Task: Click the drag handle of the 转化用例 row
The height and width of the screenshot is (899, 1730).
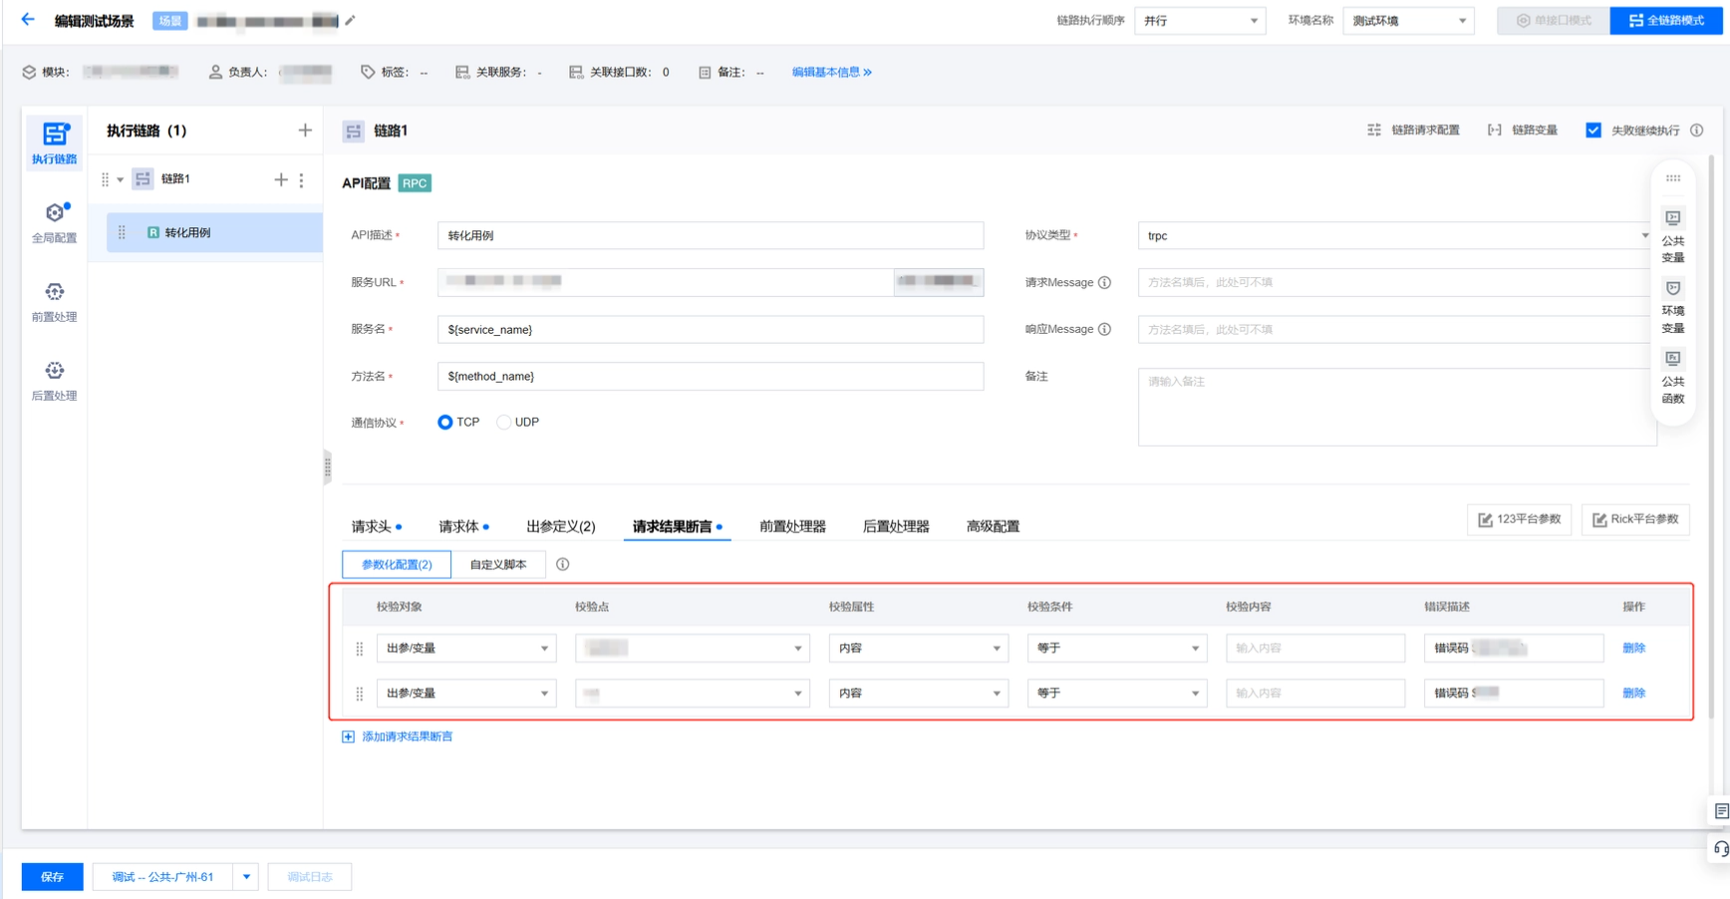Action: [122, 232]
